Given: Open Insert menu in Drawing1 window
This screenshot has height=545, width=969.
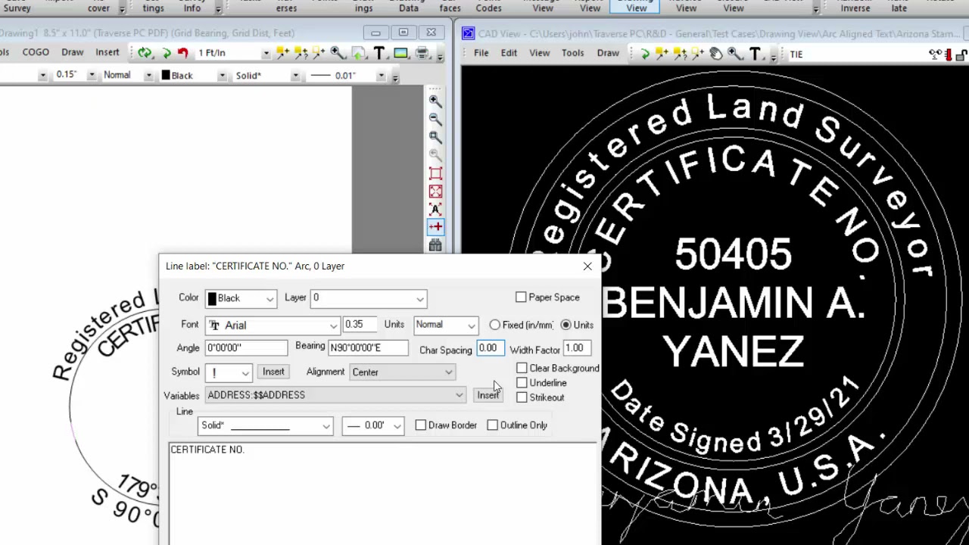Looking at the screenshot, I should (107, 52).
